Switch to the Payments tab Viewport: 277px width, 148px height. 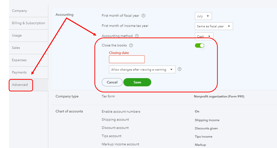pos(19,72)
